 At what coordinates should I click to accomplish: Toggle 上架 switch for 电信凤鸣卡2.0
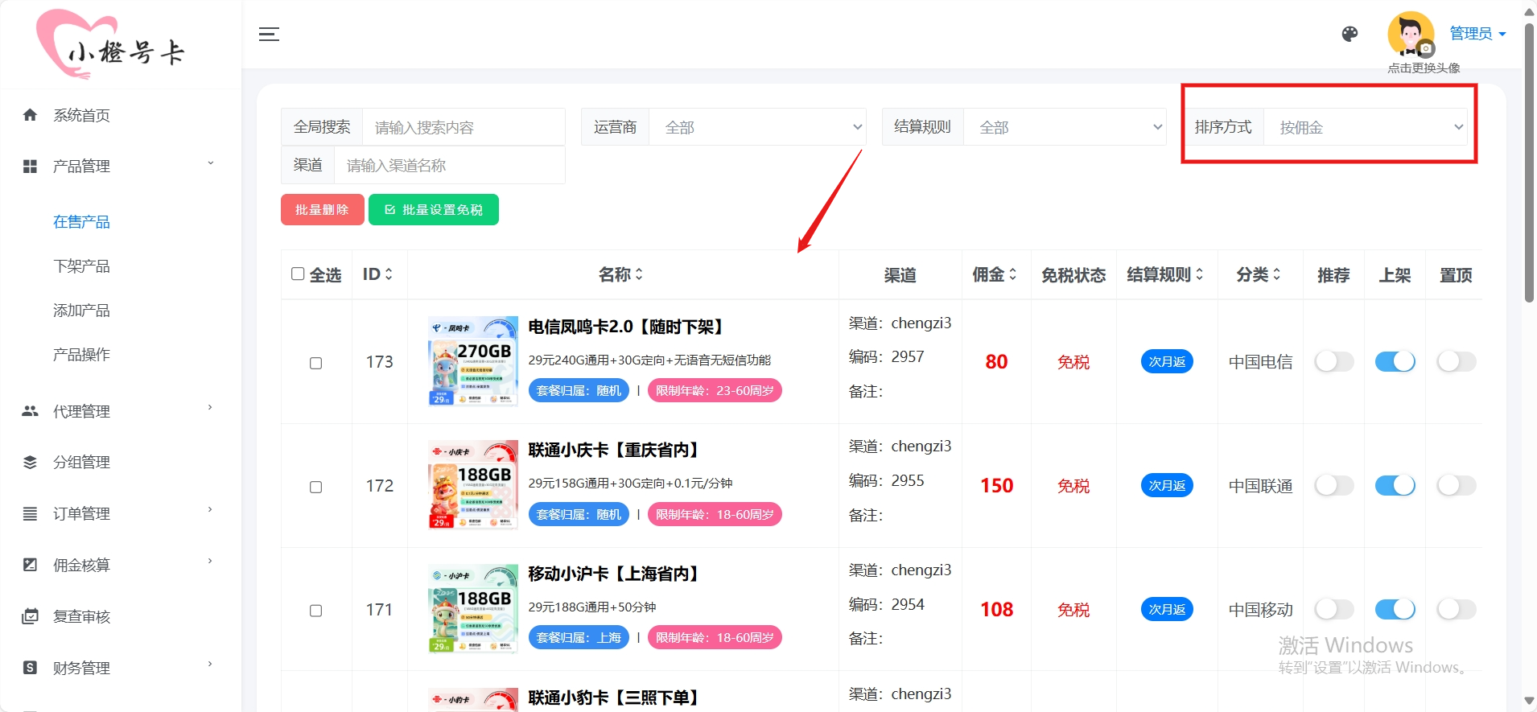tap(1395, 362)
